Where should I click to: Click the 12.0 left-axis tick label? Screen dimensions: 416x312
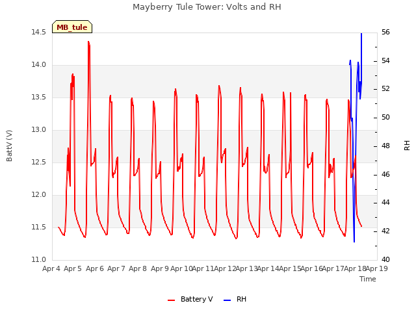coord(39,195)
